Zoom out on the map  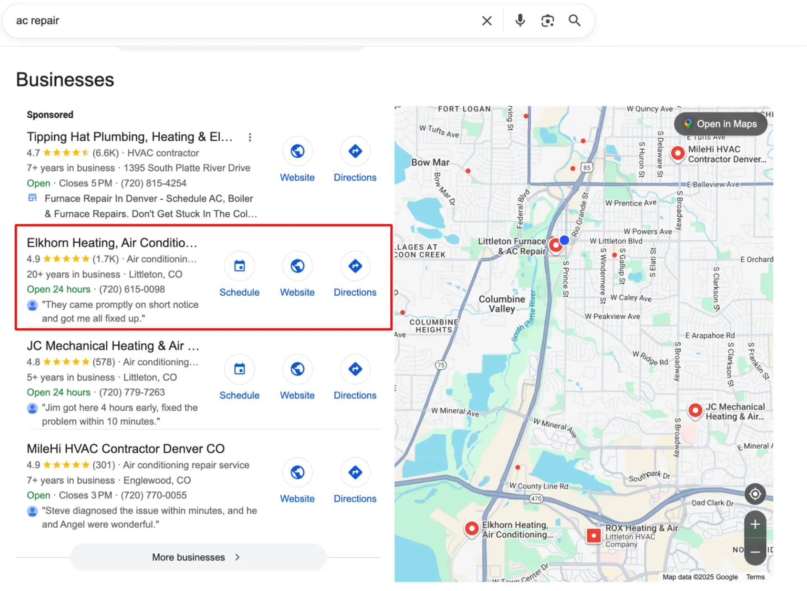coord(755,551)
